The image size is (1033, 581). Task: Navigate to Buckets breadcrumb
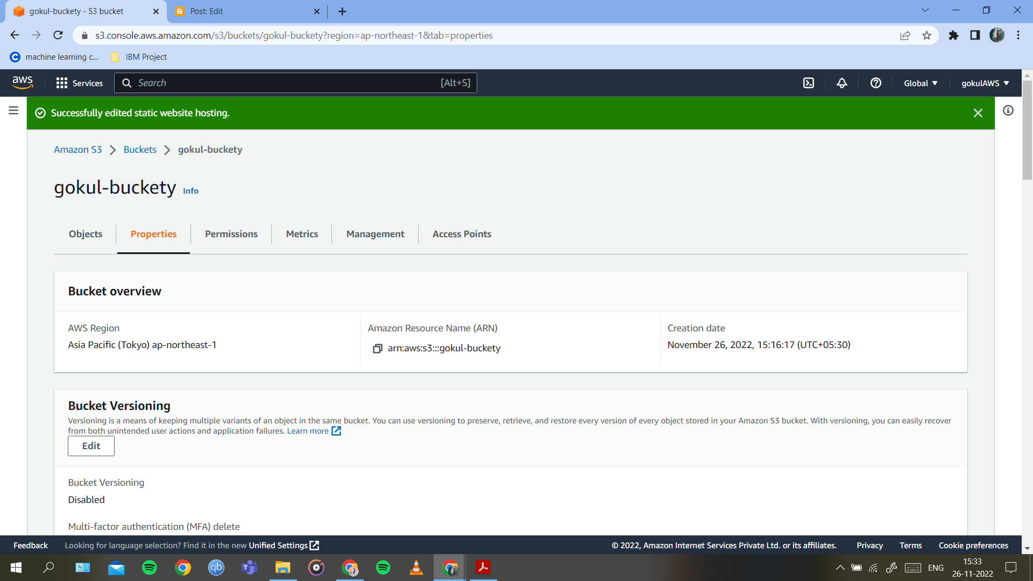(140, 150)
